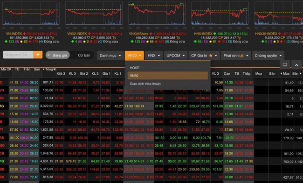
Task: Click matched volume cell 168,74
Action: 139,106
